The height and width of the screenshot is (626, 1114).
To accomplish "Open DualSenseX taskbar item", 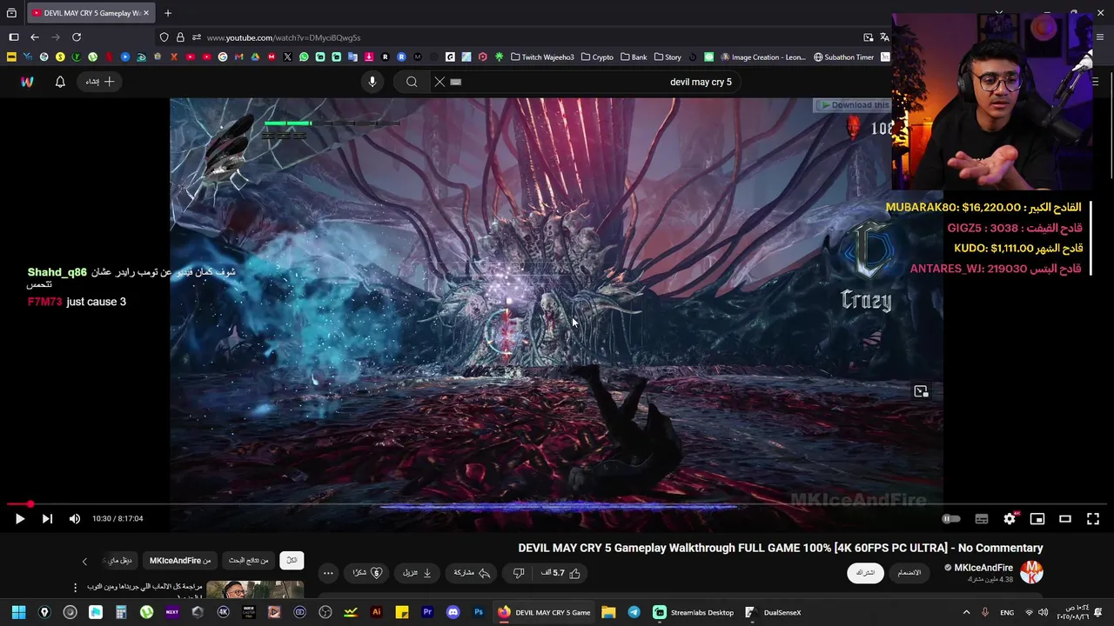I will (773, 612).
